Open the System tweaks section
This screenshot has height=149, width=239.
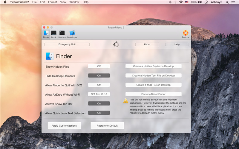coord(62,34)
